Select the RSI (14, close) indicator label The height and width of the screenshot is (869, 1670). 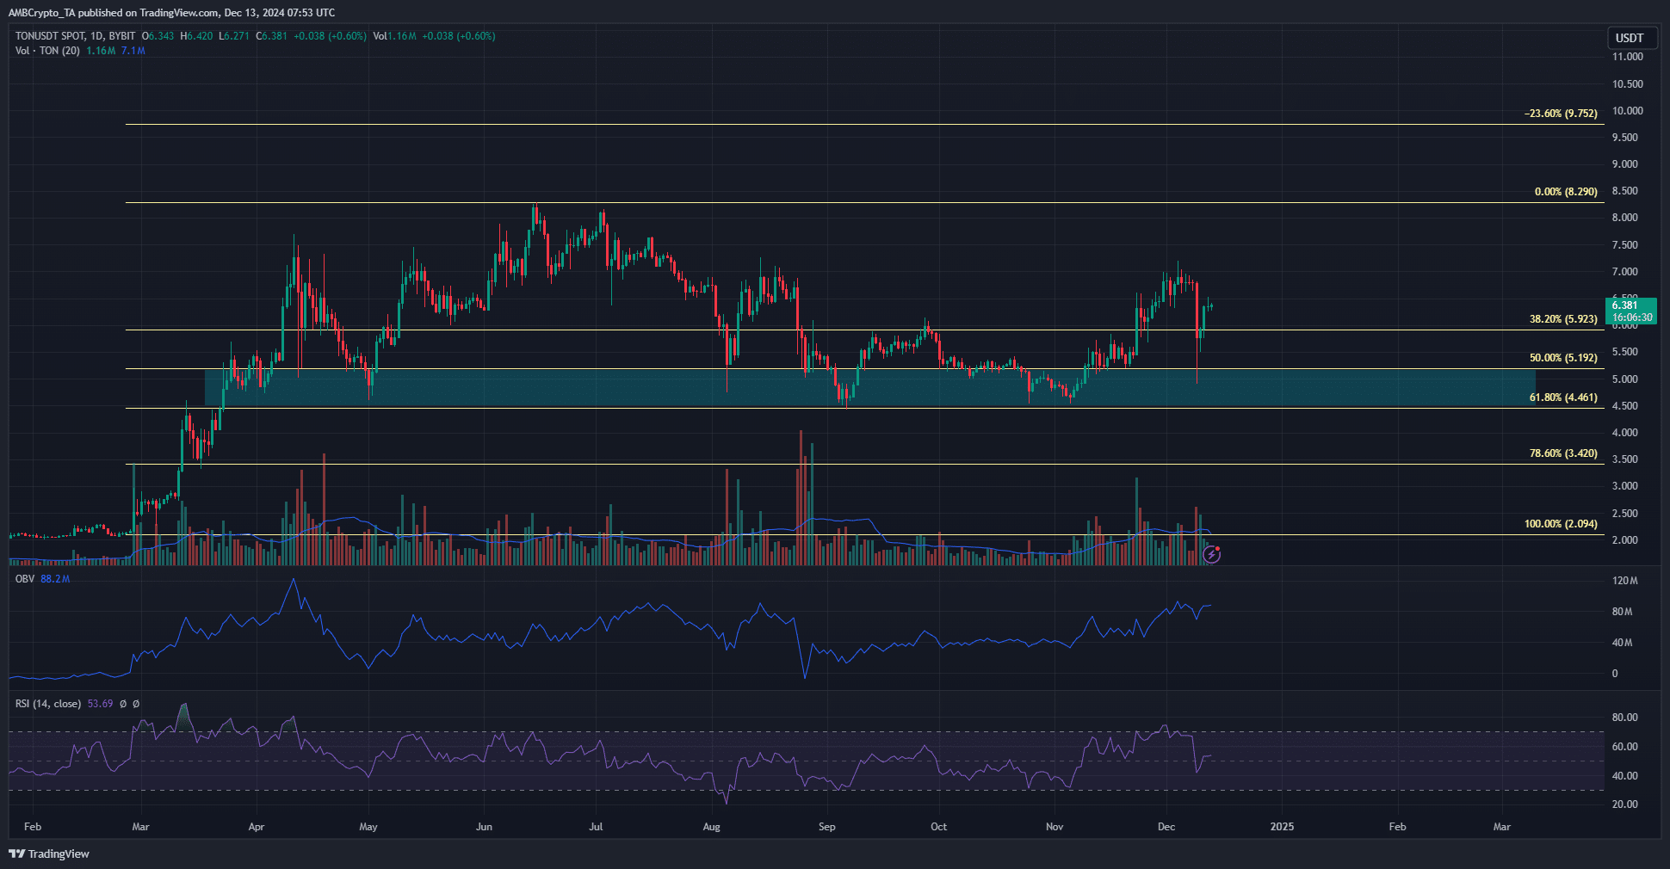tap(48, 704)
